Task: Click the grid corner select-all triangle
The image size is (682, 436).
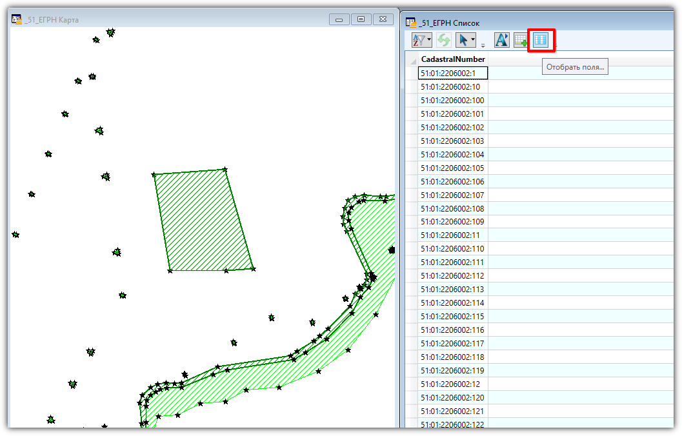Action: pos(412,60)
